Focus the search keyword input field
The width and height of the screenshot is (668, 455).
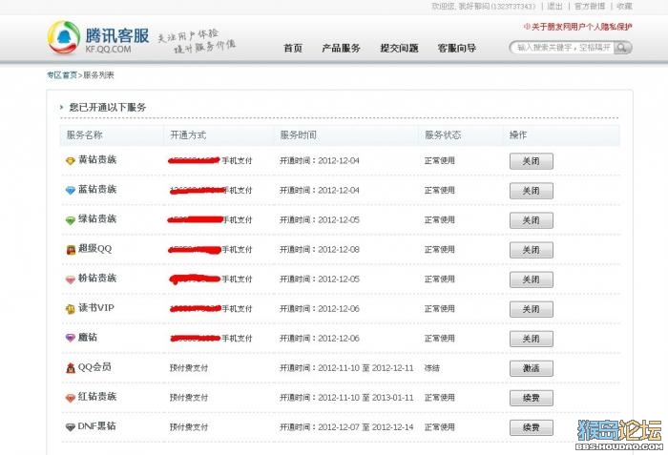563,48
